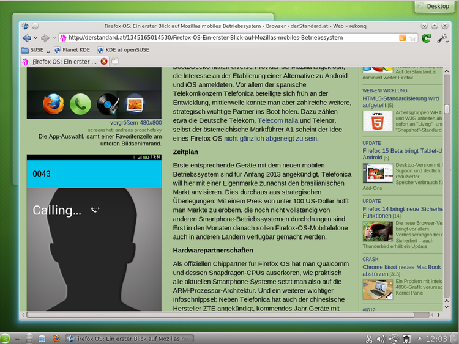This screenshot has width=459, height=344.
Task: Open a new tab with the tab icon
Action: point(115,61)
